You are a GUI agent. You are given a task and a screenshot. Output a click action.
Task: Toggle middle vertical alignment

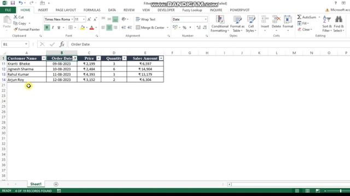click(109, 19)
